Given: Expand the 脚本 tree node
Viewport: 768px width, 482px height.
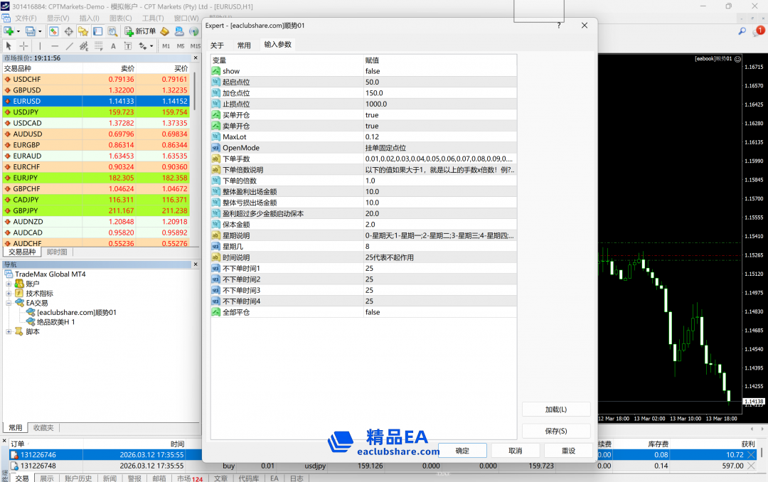Looking at the screenshot, I should pyautogui.click(x=9, y=331).
